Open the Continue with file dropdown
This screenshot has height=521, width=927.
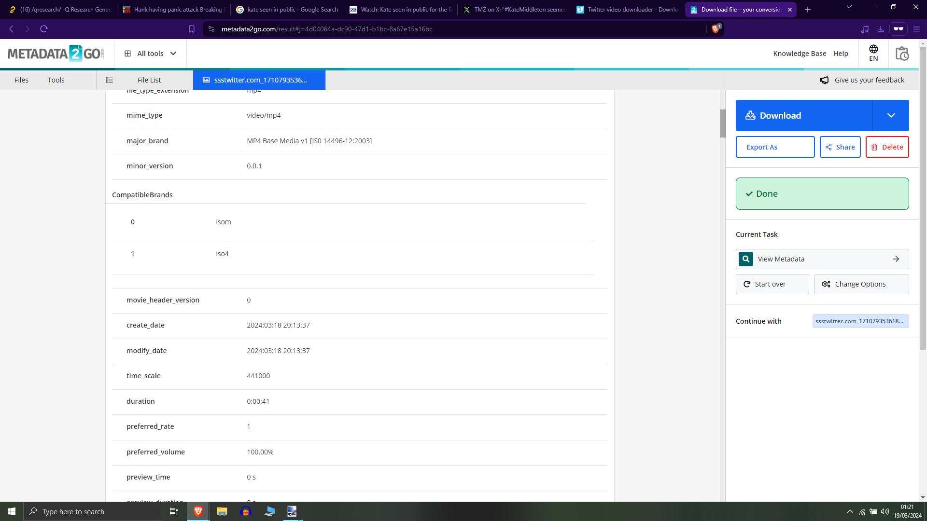pos(860,321)
